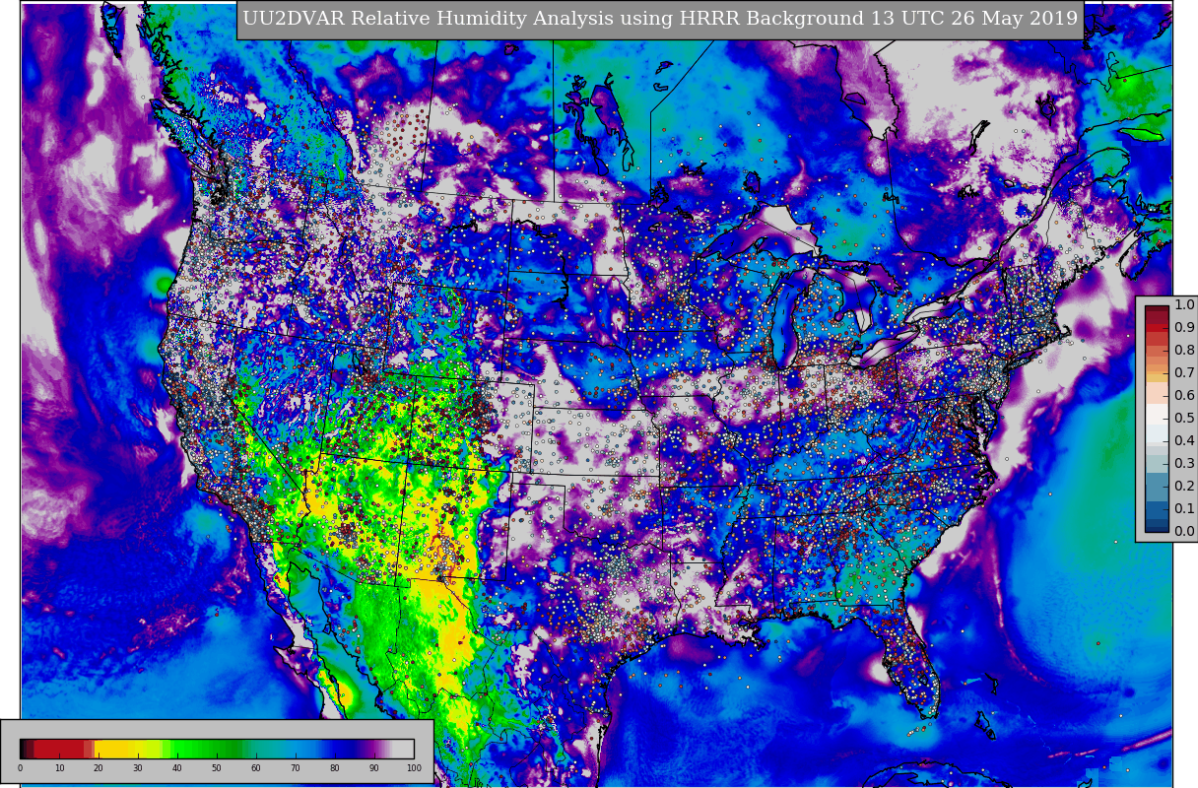Click the 70 tick label on the humidity colorbar

click(x=296, y=768)
